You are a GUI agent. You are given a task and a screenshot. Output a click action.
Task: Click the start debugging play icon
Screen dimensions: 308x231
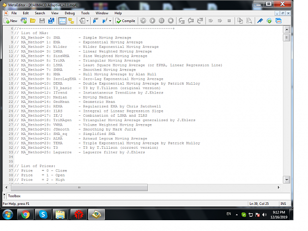click(x=152, y=21)
